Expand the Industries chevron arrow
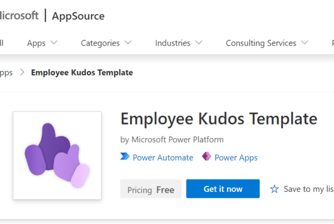Screen dimensions: 334x224 (x=199, y=43)
